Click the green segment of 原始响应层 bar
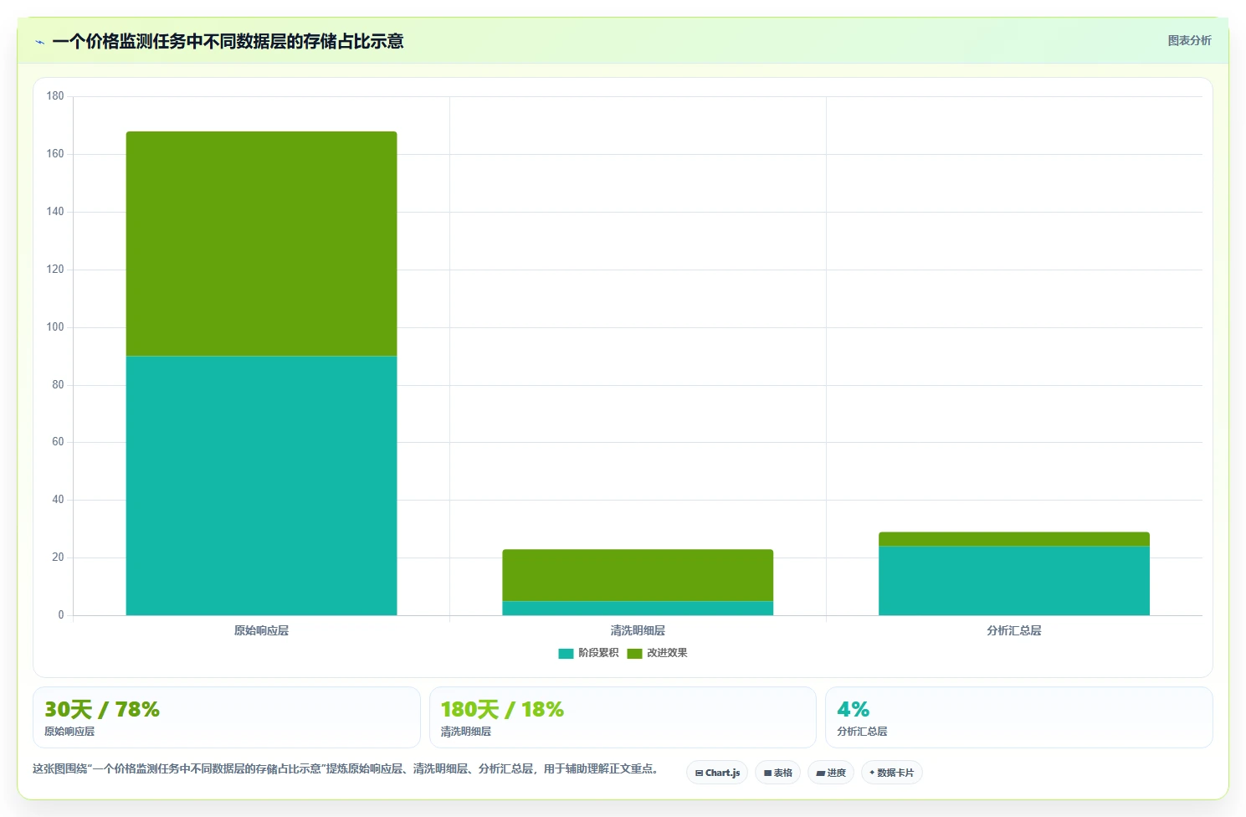Viewport: 1246px width, 817px height. click(x=261, y=244)
